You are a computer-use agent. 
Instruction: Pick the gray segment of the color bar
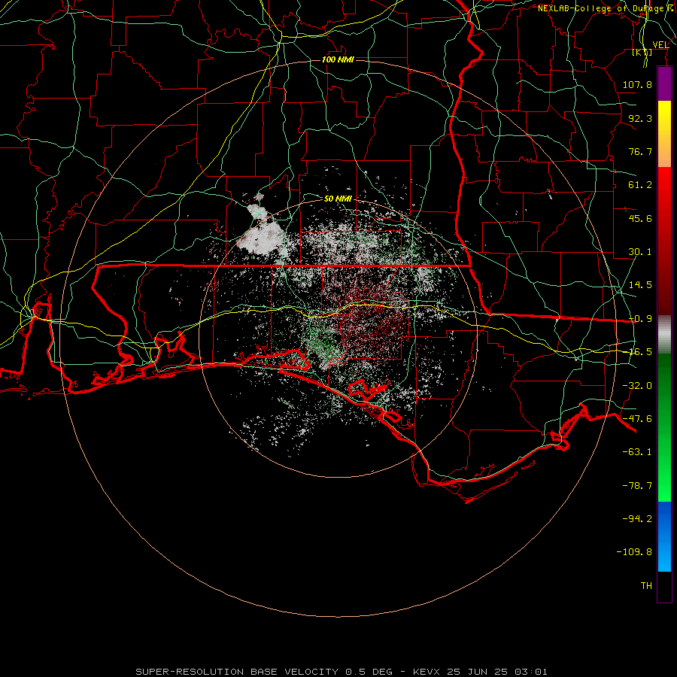(x=664, y=335)
